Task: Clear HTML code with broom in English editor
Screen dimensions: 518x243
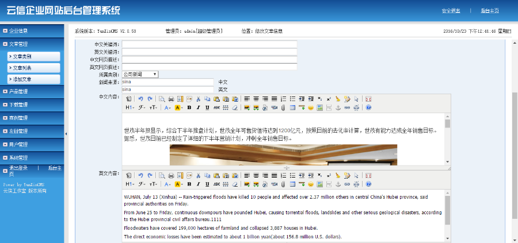Action: pyautogui.click(x=338, y=175)
